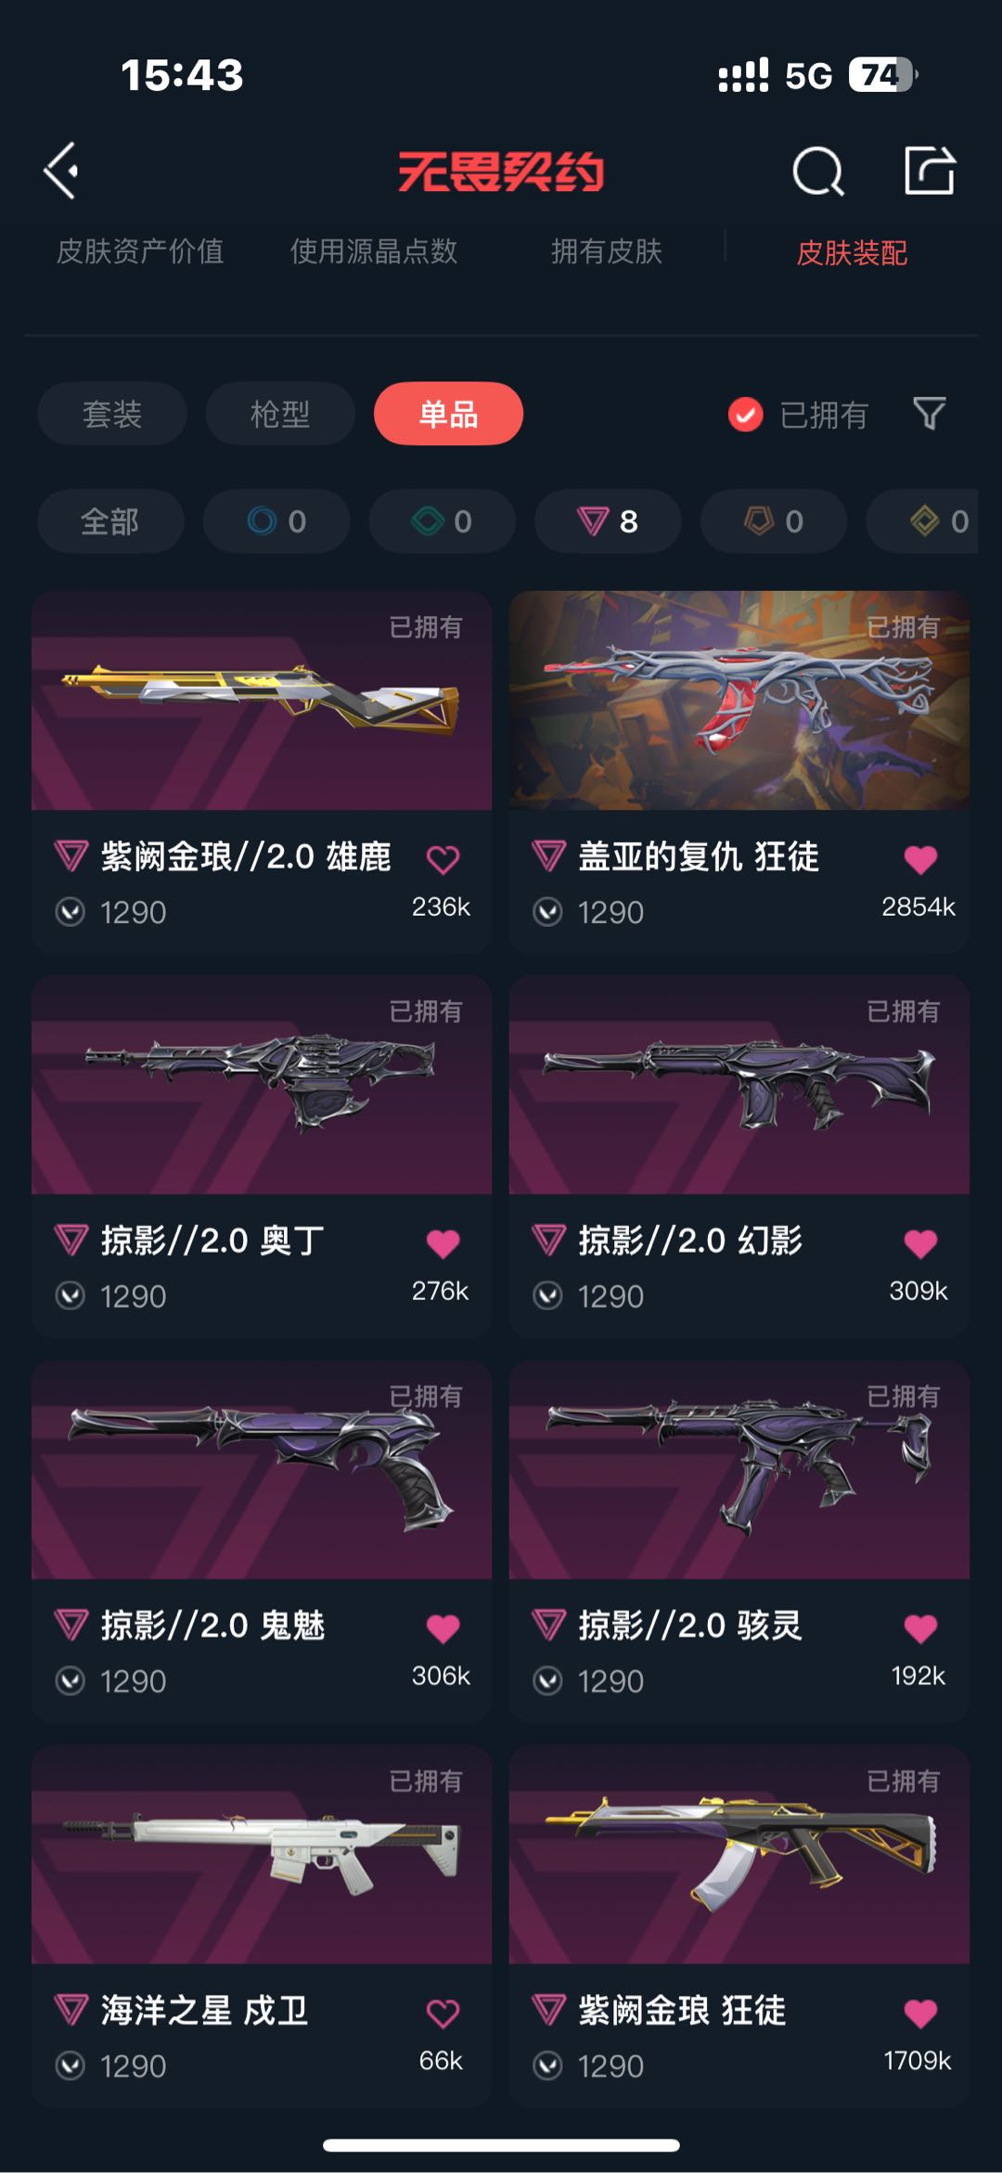The image size is (1002, 2173).
Task: Switch to 拥有皮肤 tab
Action: click(607, 251)
